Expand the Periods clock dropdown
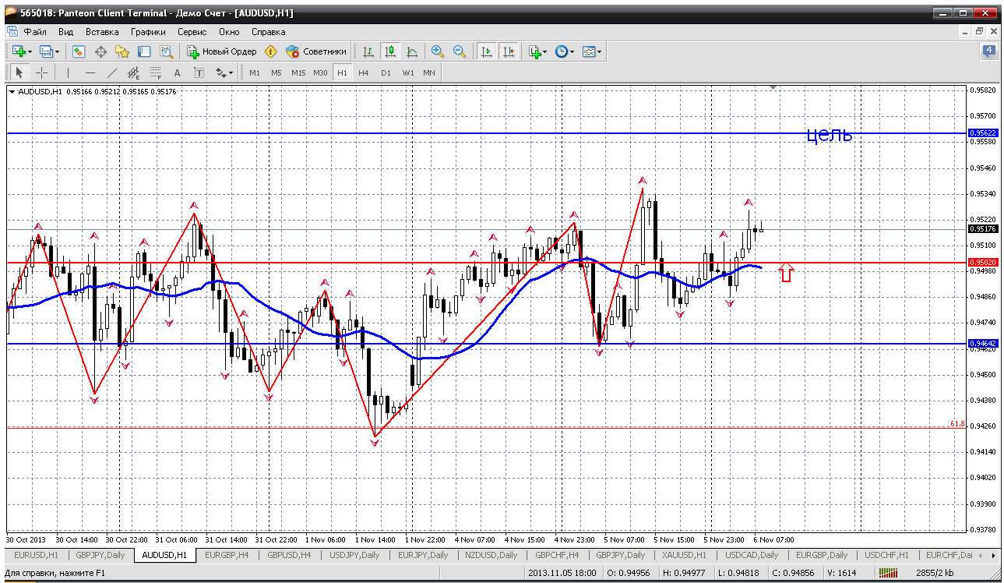1004x583 pixels. tap(564, 51)
